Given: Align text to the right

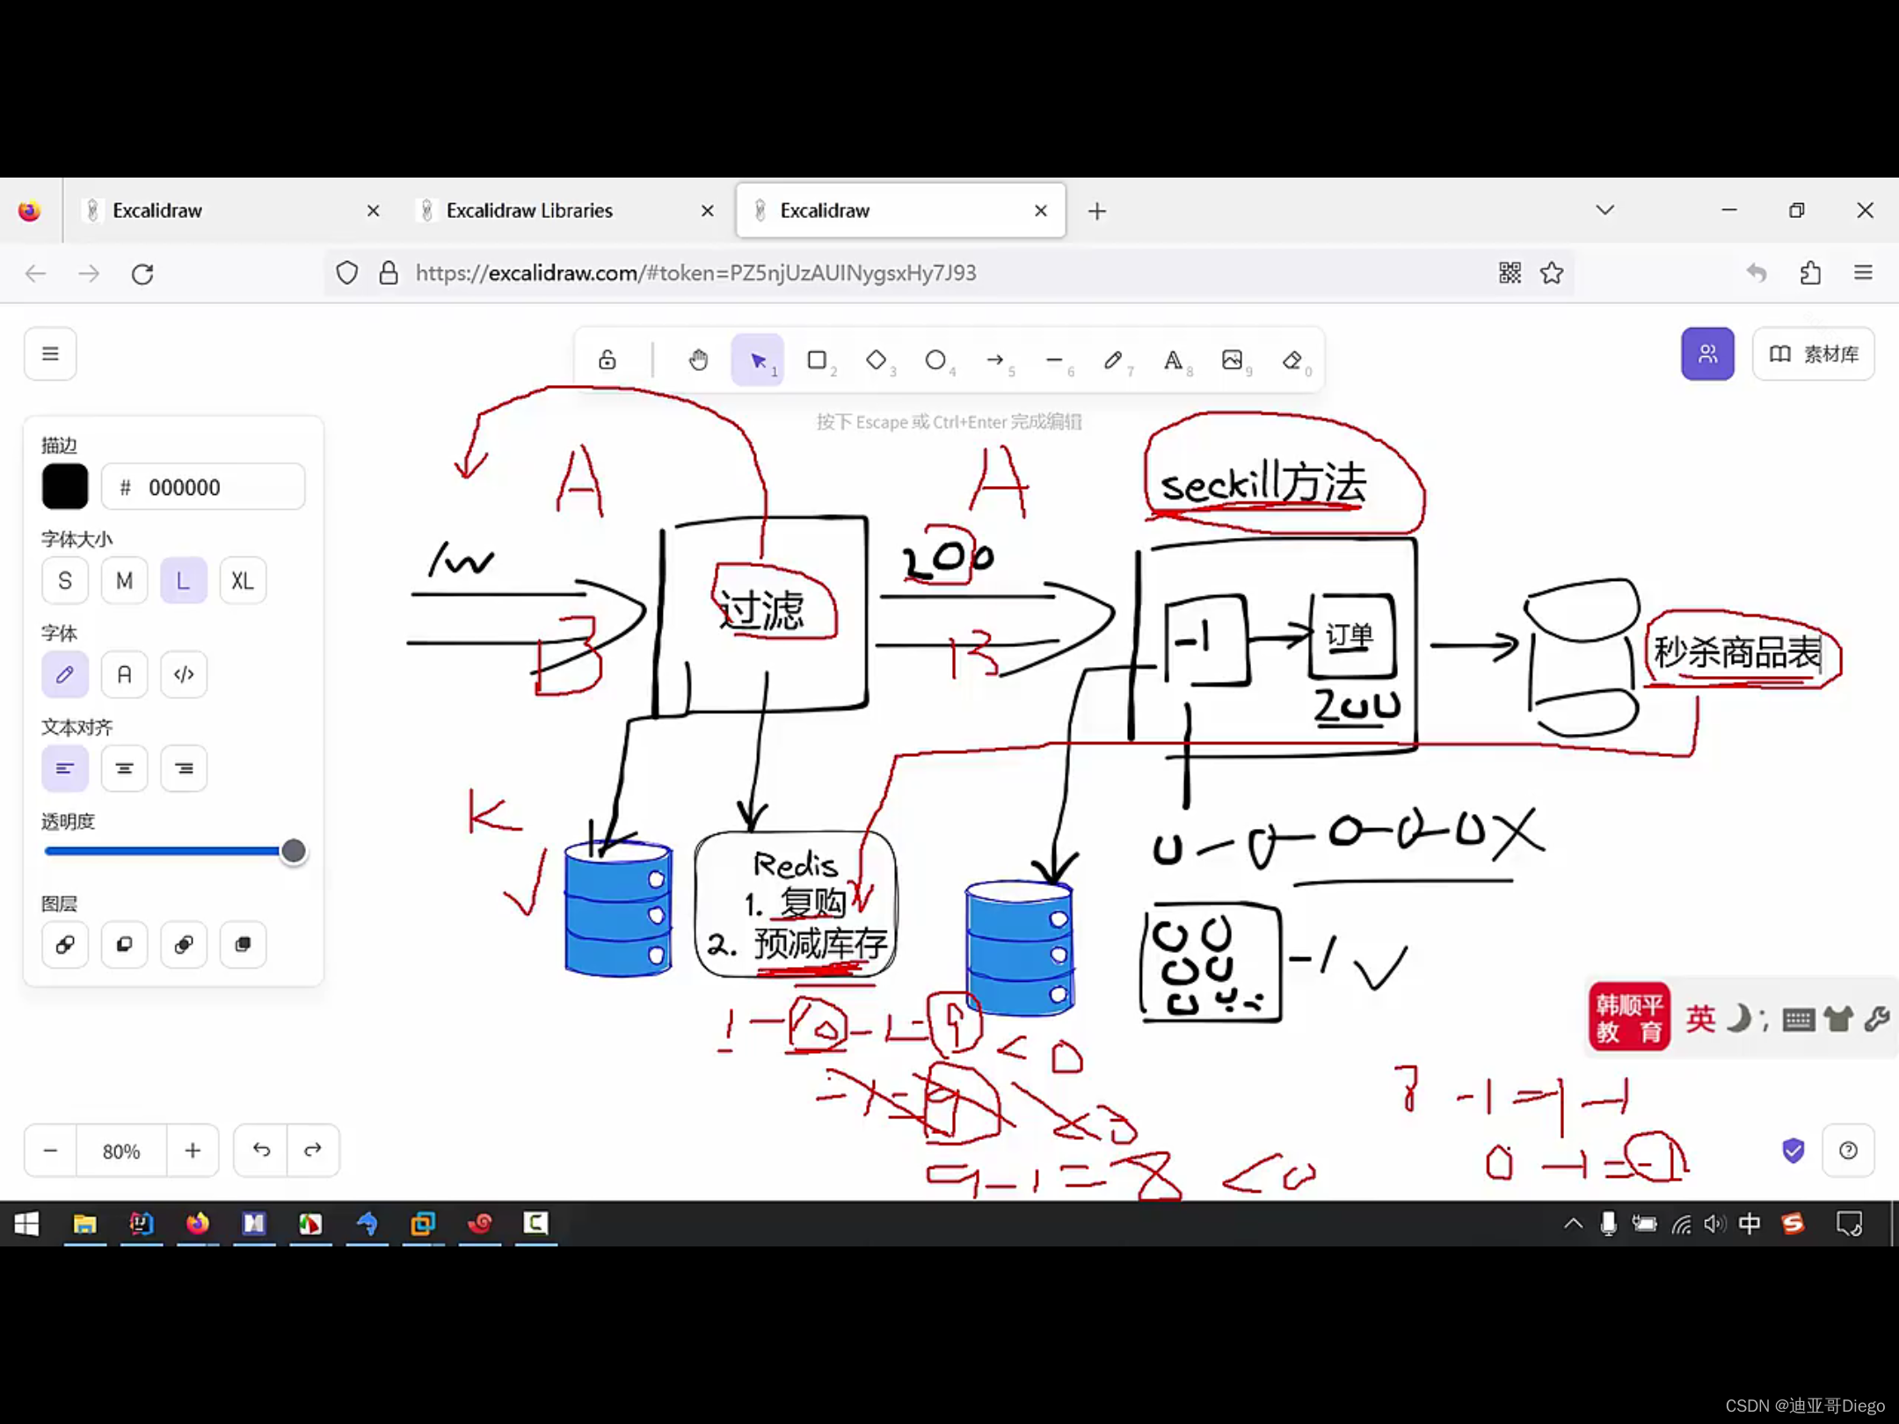Looking at the screenshot, I should (x=184, y=768).
